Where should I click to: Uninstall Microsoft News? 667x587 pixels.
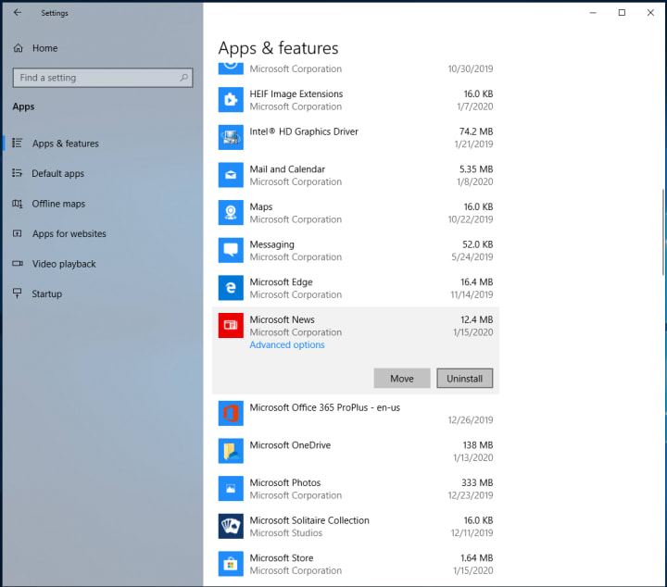(x=464, y=379)
